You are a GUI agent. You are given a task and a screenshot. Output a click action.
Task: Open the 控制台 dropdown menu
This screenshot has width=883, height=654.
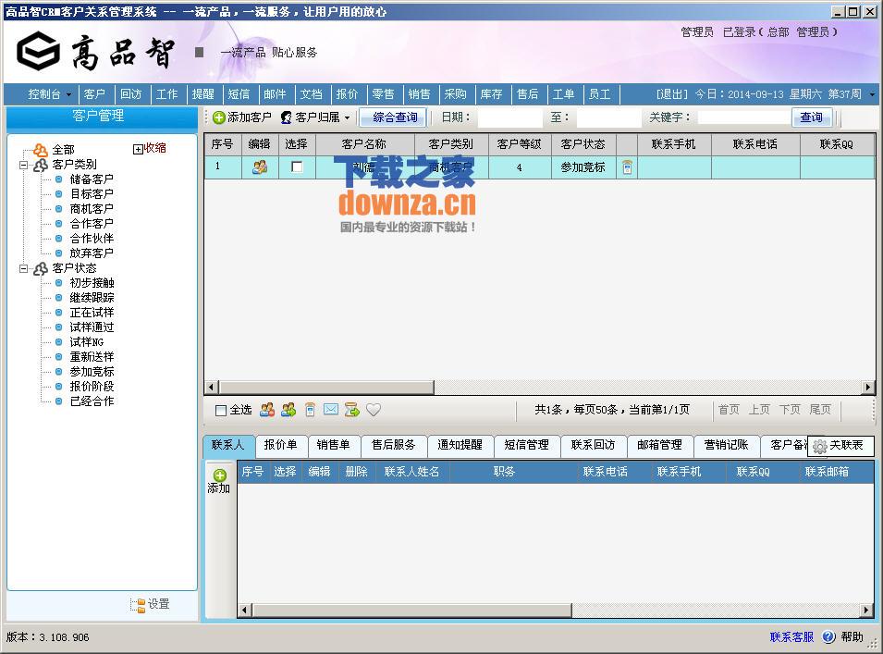[50, 94]
